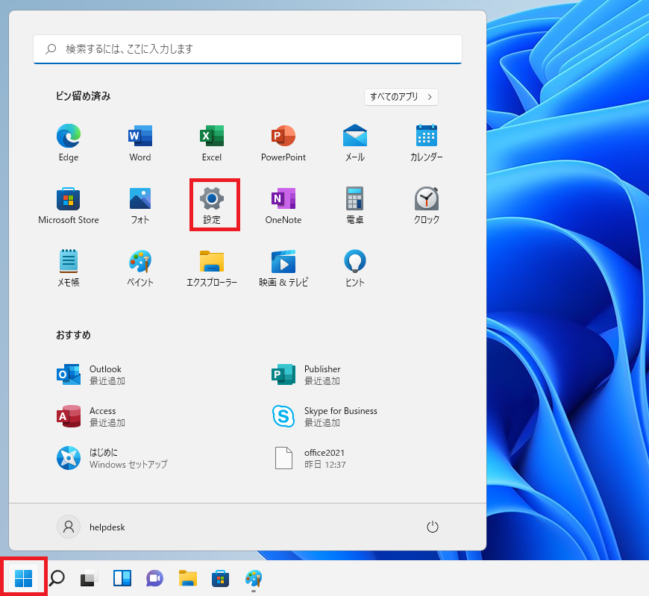Open エクスプローラー from pinned apps
The width and height of the screenshot is (649, 596).
[212, 269]
